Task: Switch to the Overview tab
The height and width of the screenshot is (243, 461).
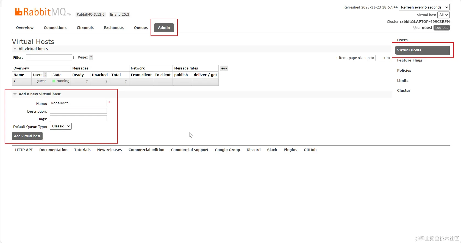Action: [x=25, y=27]
